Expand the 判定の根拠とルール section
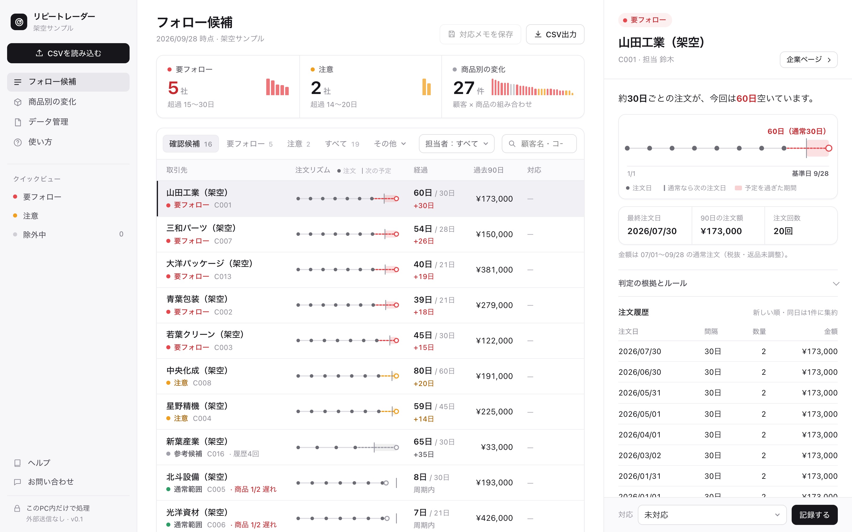The height and width of the screenshot is (532, 852). (728, 283)
